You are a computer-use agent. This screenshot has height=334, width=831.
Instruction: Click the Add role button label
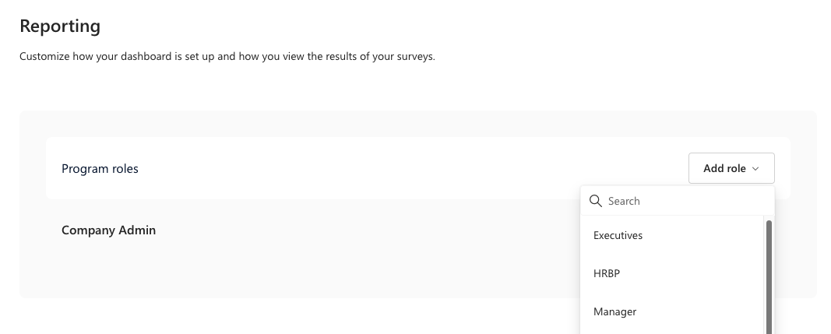(x=724, y=168)
